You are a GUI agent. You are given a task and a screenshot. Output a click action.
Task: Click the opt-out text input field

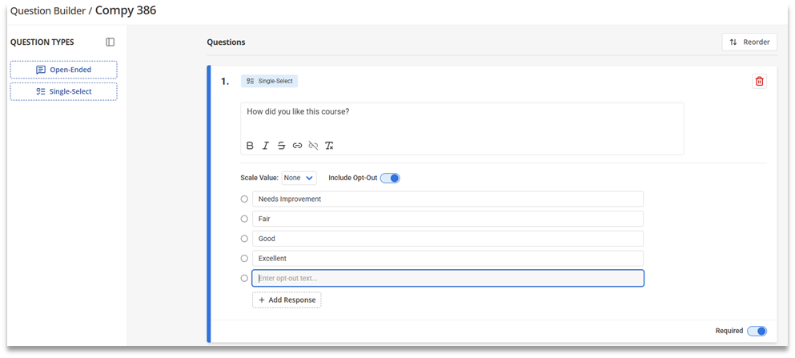tap(448, 278)
